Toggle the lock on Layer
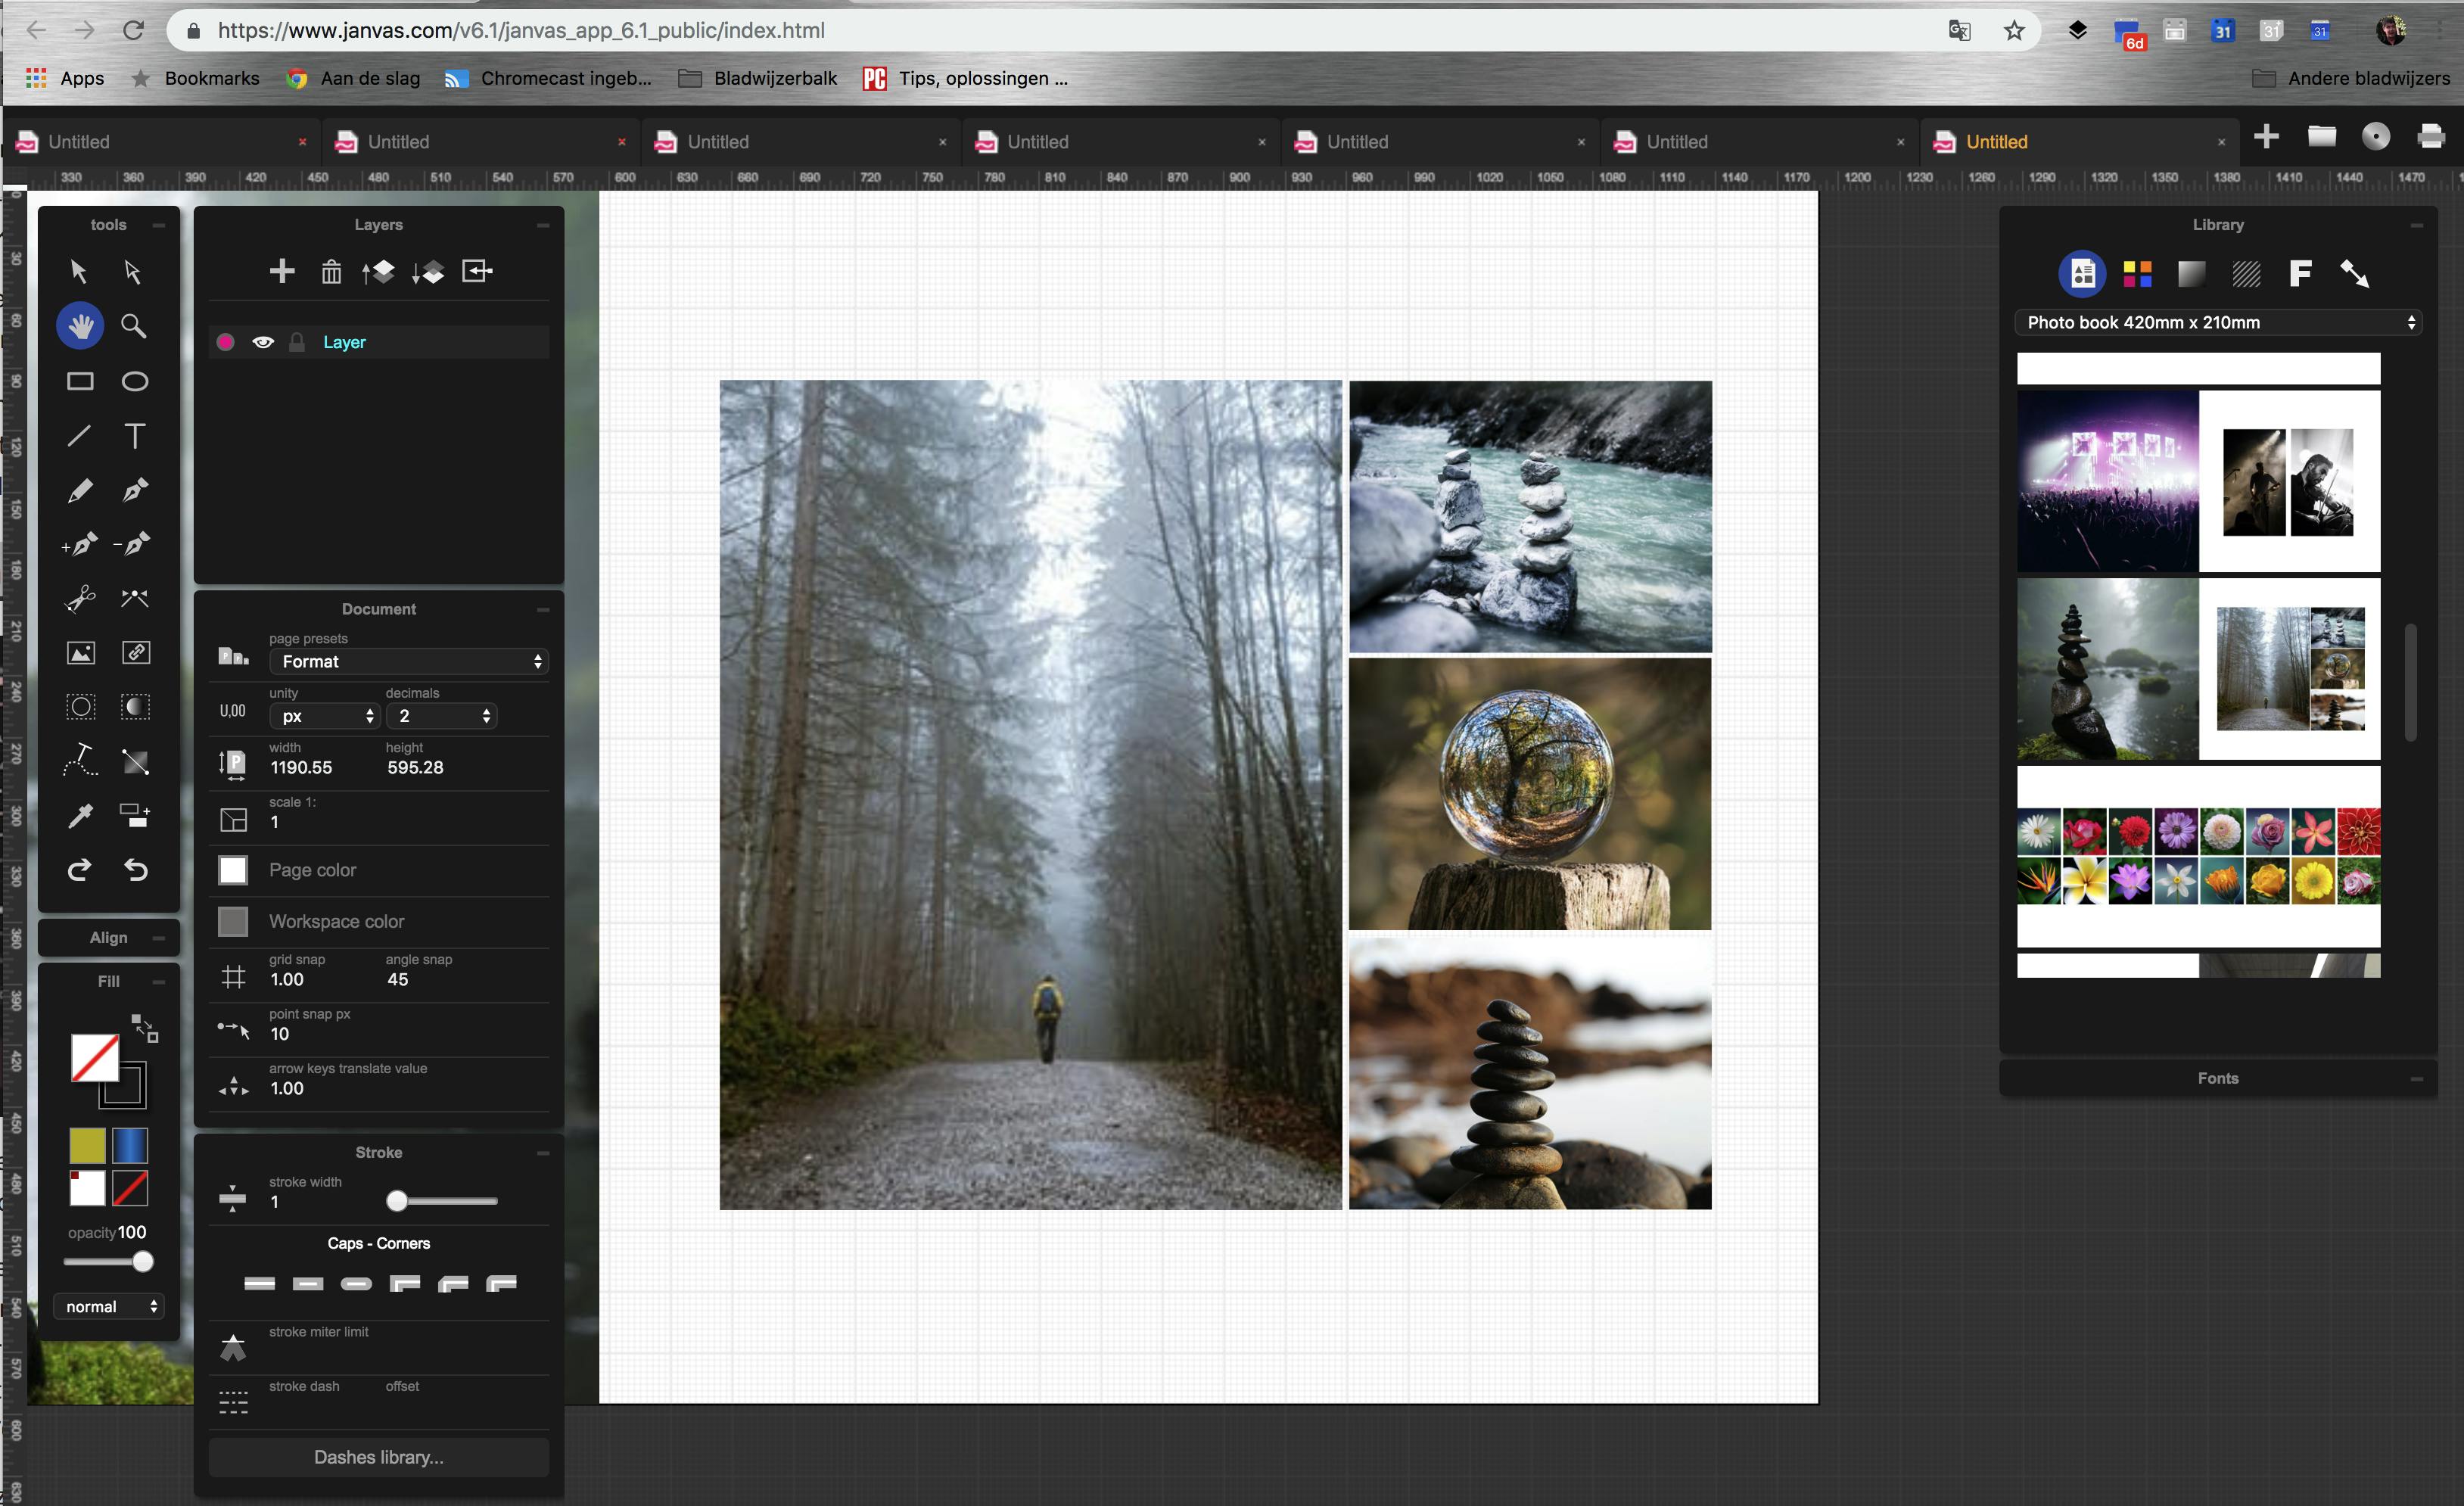 [x=297, y=342]
